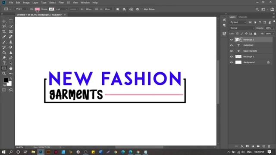This screenshot has width=276, height=155.
Task: Open the stroke line style dropdown
Action: click(x=74, y=9)
